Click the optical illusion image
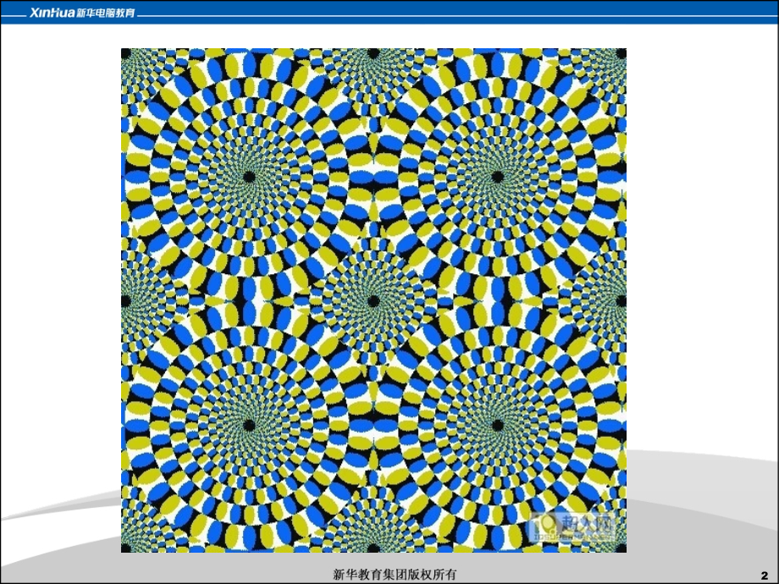Screen dimensions: 779x584 pyautogui.click(x=373, y=300)
